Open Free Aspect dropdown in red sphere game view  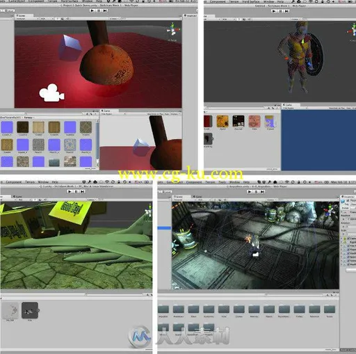point(113,114)
